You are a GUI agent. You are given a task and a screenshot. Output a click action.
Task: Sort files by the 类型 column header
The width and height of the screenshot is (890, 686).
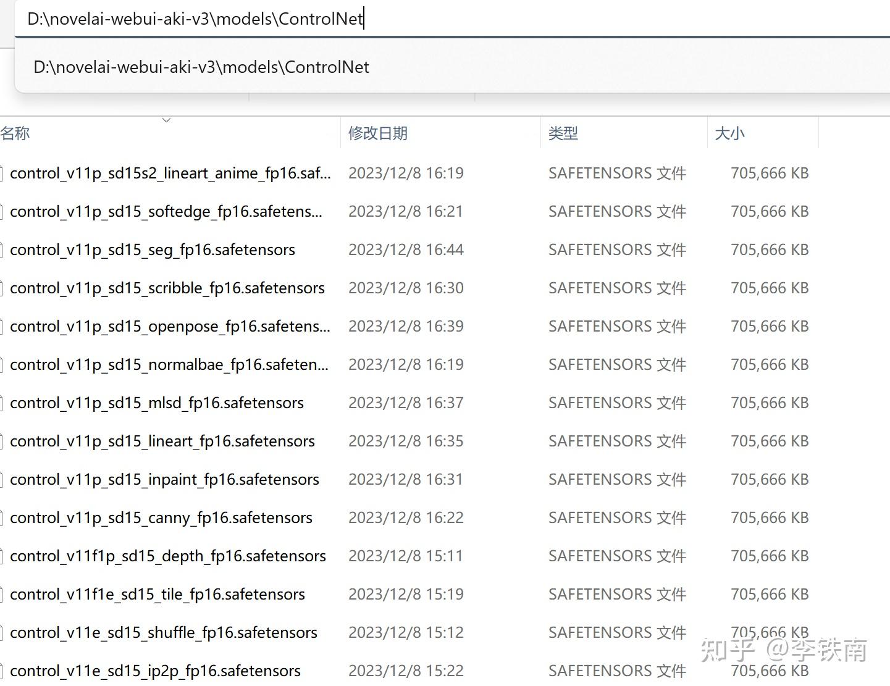[563, 133]
